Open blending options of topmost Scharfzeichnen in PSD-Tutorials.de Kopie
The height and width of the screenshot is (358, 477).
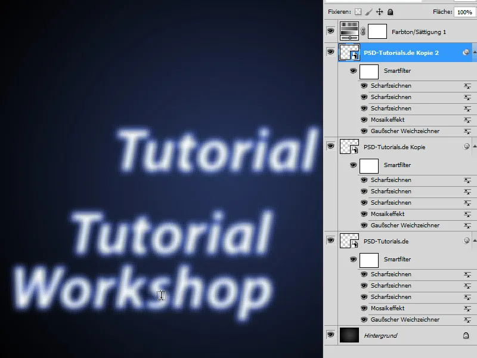click(x=467, y=181)
